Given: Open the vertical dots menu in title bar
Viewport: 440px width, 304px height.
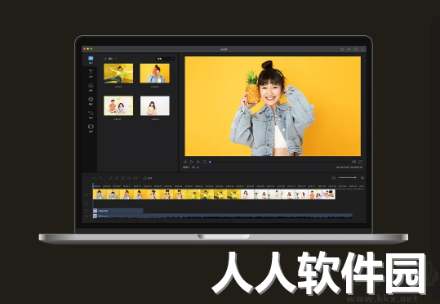Looking at the screenshot, I should click(362, 49).
